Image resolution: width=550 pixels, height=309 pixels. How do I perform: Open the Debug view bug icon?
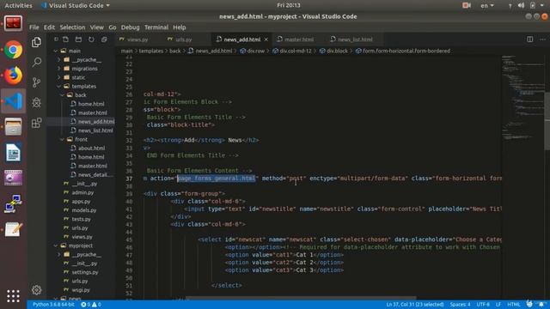36,102
